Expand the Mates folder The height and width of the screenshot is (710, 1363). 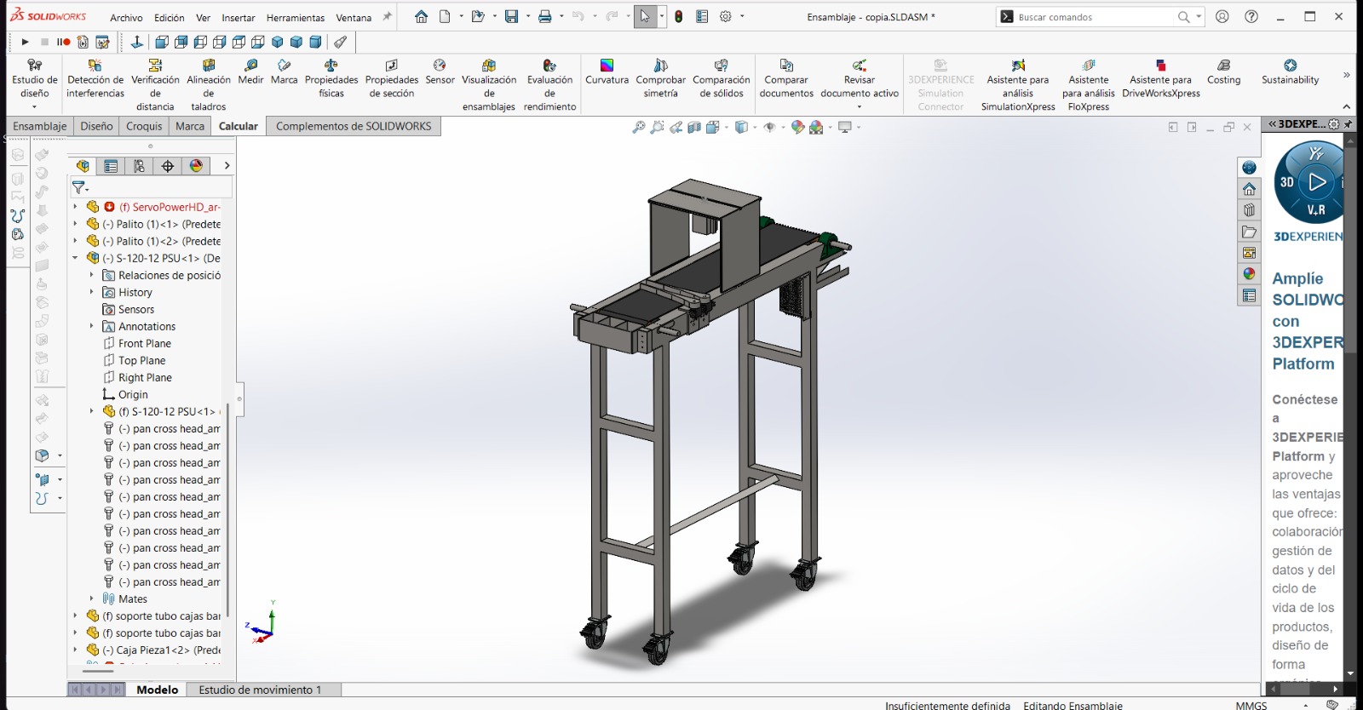click(x=92, y=598)
